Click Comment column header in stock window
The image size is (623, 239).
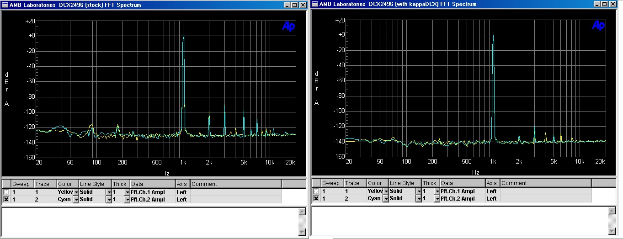click(236, 184)
